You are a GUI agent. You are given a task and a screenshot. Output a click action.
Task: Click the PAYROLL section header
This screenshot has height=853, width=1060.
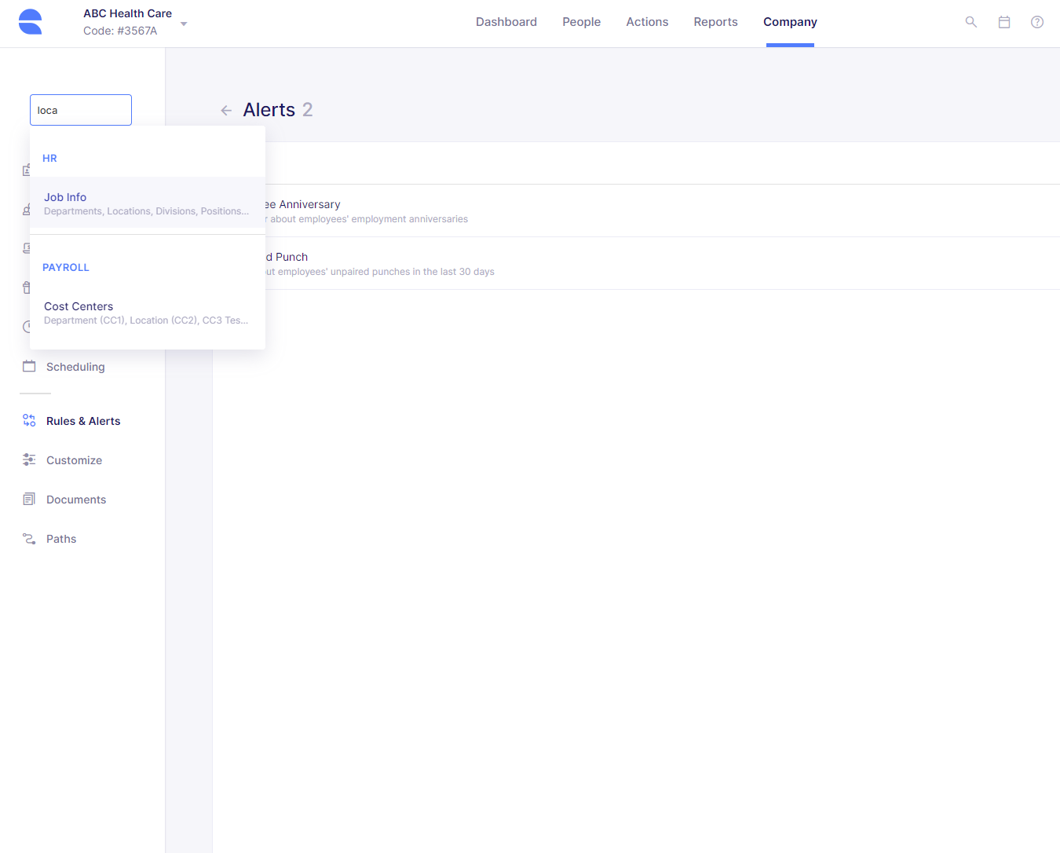pos(66,267)
